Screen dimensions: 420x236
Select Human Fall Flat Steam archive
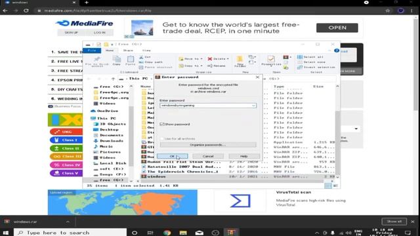[x=238, y=162]
